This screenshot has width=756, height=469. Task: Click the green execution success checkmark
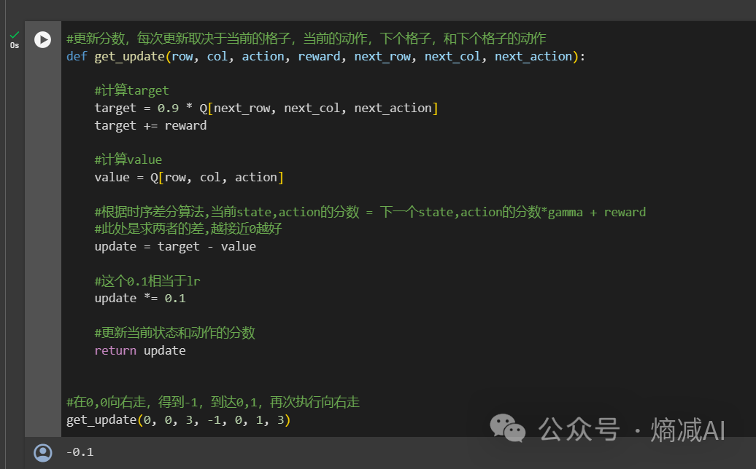pyautogui.click(x=15, y=35)
